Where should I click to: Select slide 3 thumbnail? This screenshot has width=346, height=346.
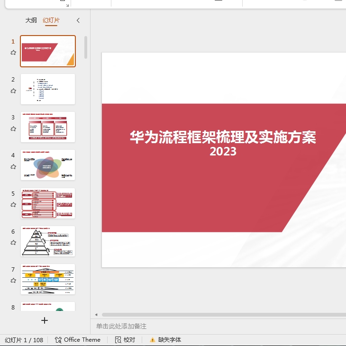click(x=48, y=127)
